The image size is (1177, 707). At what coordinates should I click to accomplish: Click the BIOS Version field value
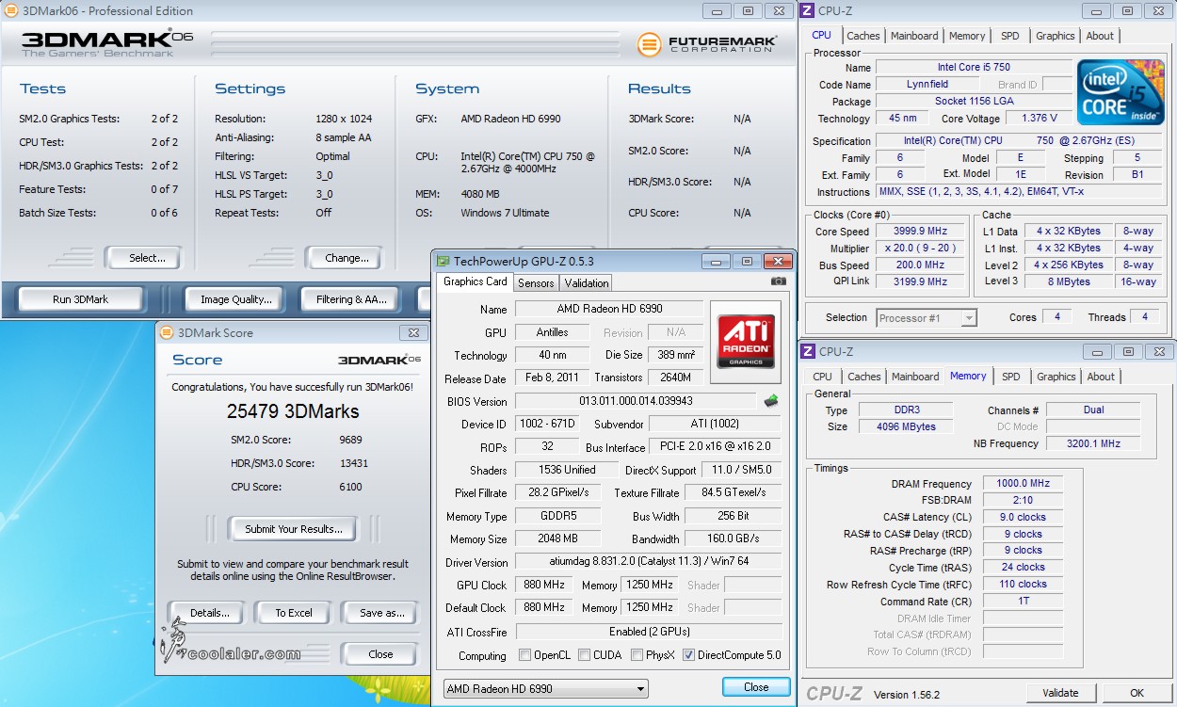click(636, 401)
